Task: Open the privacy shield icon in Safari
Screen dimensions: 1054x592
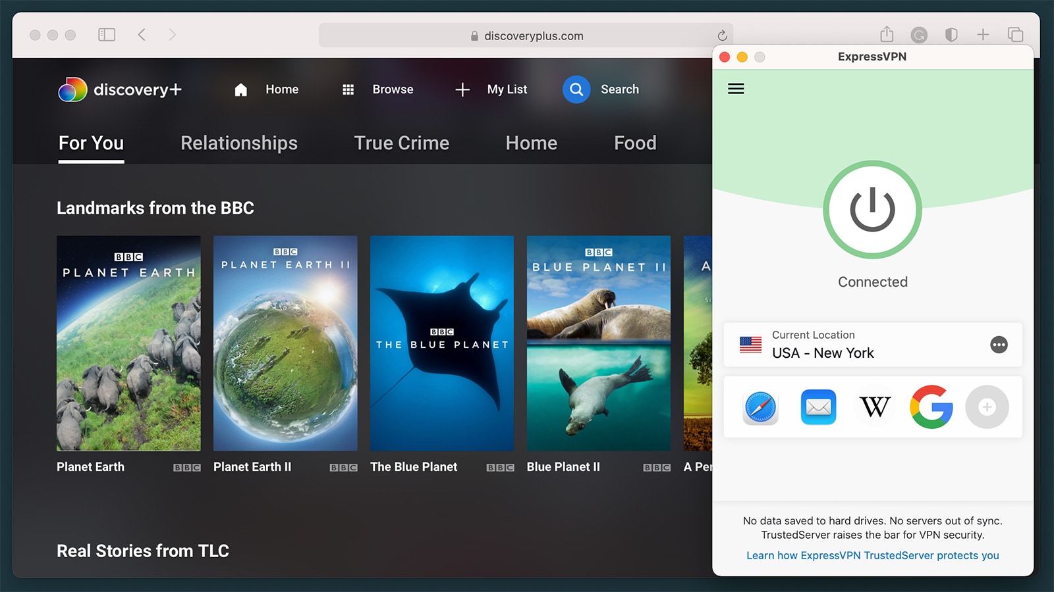Action: tap(951, 35)
